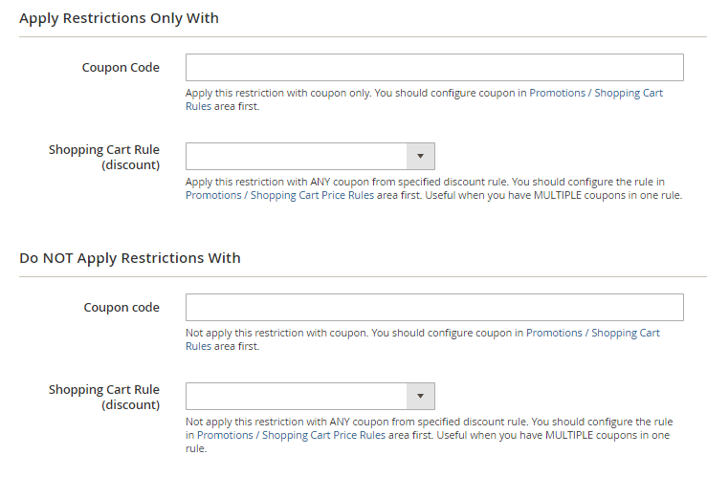Click Coupon code field under Do NOT Apply Restrictions With
The height and width of the screenshot is (477, 707).
click(x=434, y=307)
